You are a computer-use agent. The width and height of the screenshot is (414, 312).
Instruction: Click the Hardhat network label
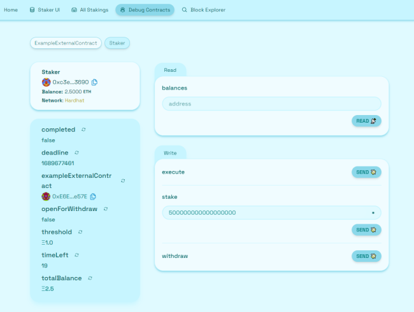tap(75, 100)
